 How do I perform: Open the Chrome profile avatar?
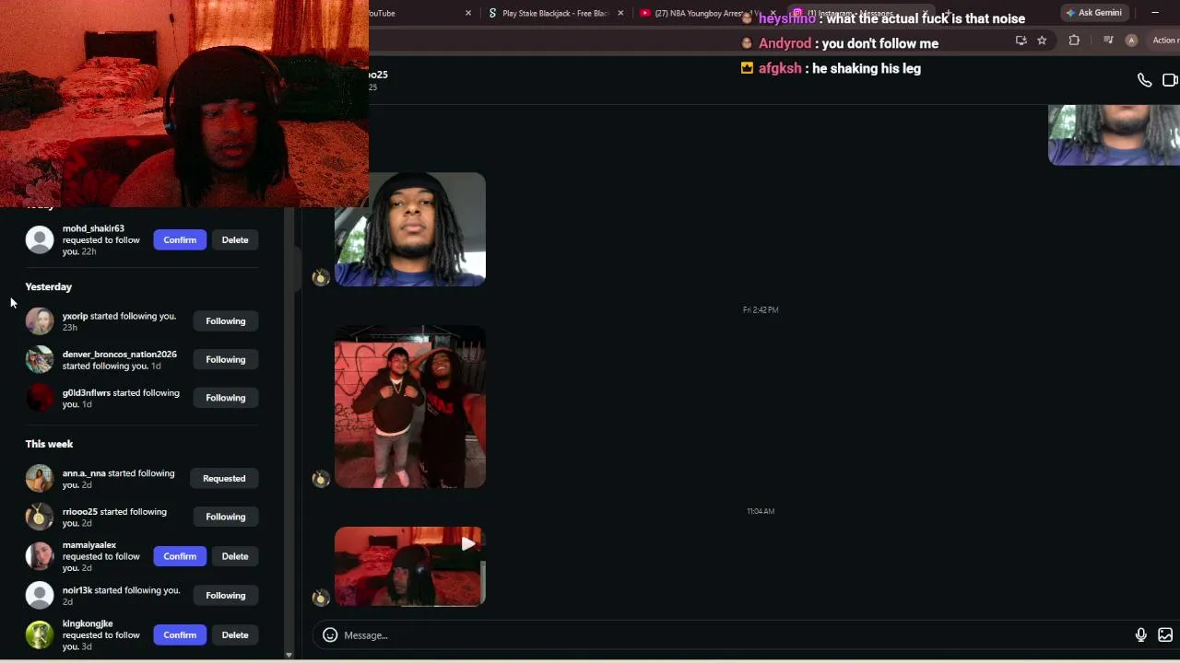click(x=1131, y=41)
